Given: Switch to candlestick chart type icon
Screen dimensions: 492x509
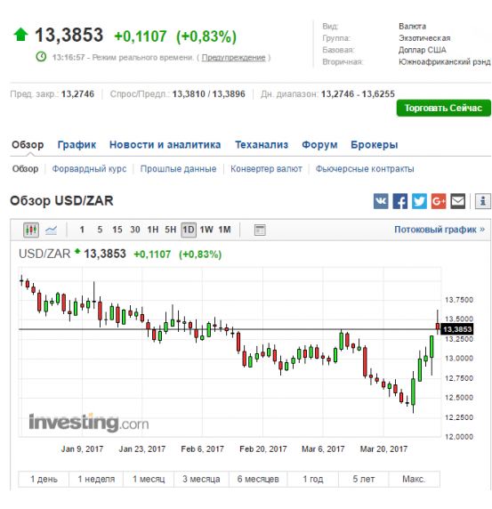Looking at the screenshot, I should coord(31,230).
